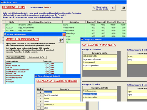Click the Ordine column header

tap(40, 89)
